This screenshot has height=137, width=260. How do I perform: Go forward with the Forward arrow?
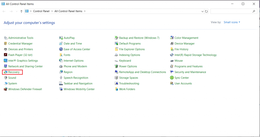11,11
